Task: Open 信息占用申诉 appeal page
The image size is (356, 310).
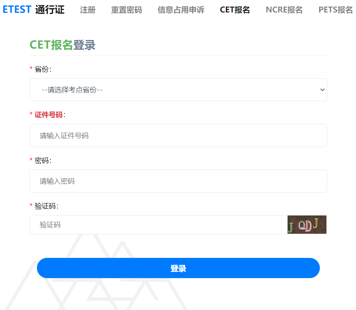Action: tap(181, 10)
